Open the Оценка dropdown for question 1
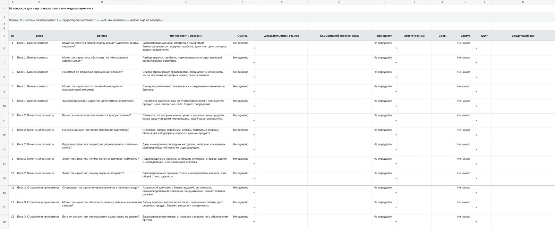 (254, 48)
